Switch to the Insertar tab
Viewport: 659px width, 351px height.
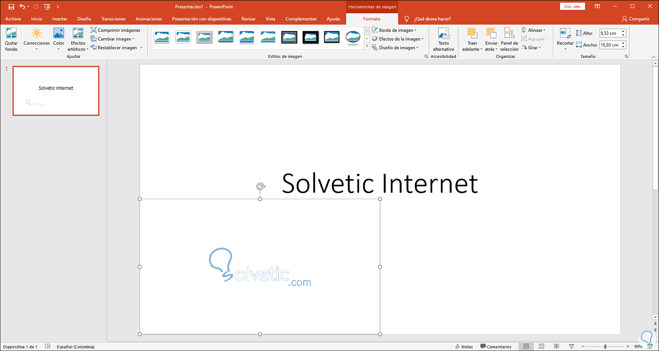tap(60, 19)
